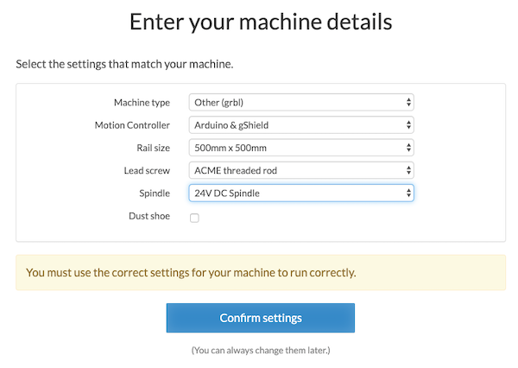Image resolution: width=518 pixels, height=368 pixels.
Task: Click the arrow icon beside Other (grbl)
Action: 408,103
